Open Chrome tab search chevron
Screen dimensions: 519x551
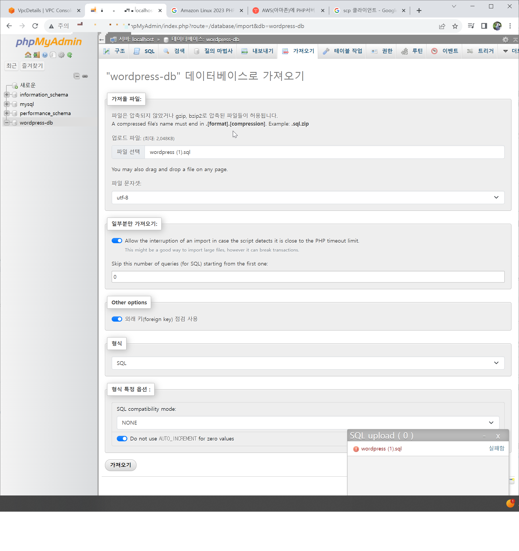click(x=454, y=6)
